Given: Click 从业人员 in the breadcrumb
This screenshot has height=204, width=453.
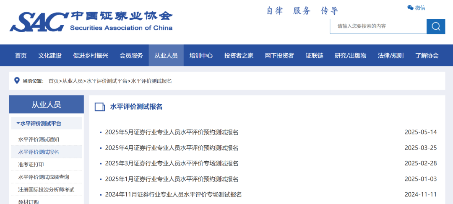Looking at the screenshot, I should point(73,81).
